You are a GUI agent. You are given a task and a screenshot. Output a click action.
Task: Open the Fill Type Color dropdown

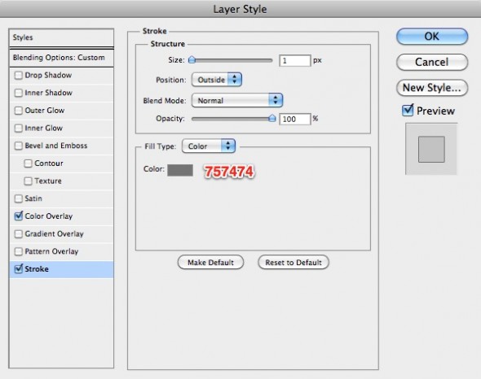tap(209, 146)
